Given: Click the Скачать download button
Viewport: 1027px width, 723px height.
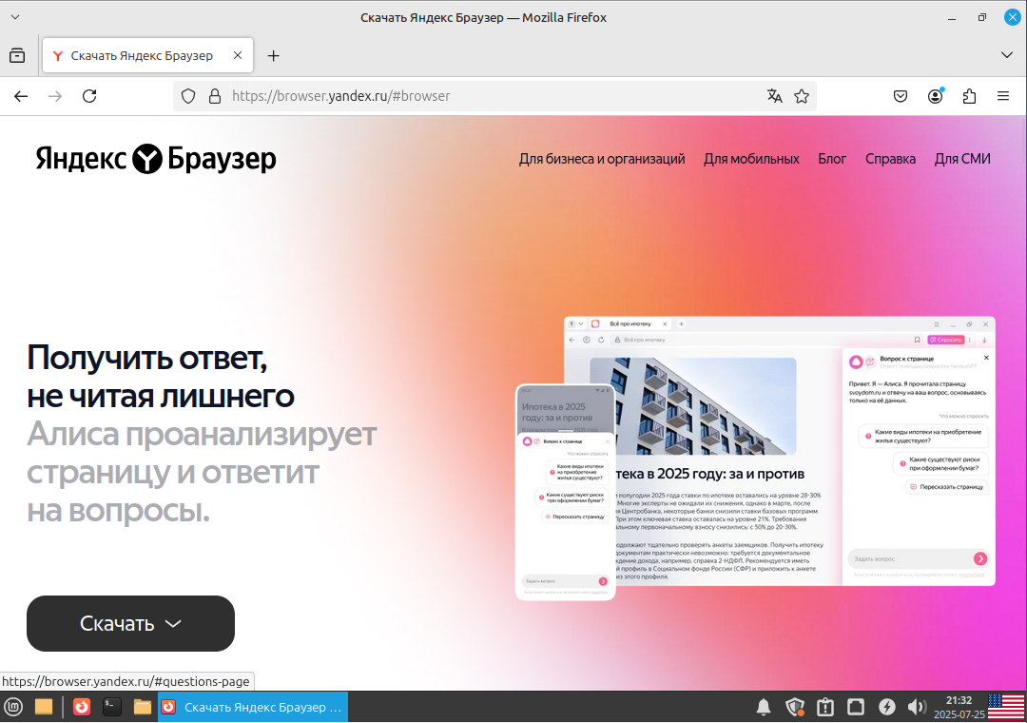Looking at the screenshot, I should pos(119,623).
